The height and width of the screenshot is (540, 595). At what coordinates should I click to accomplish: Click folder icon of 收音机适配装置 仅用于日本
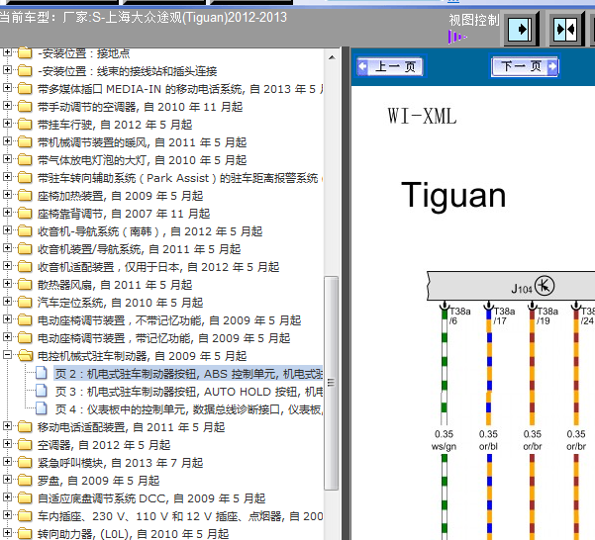pos(25,267)
